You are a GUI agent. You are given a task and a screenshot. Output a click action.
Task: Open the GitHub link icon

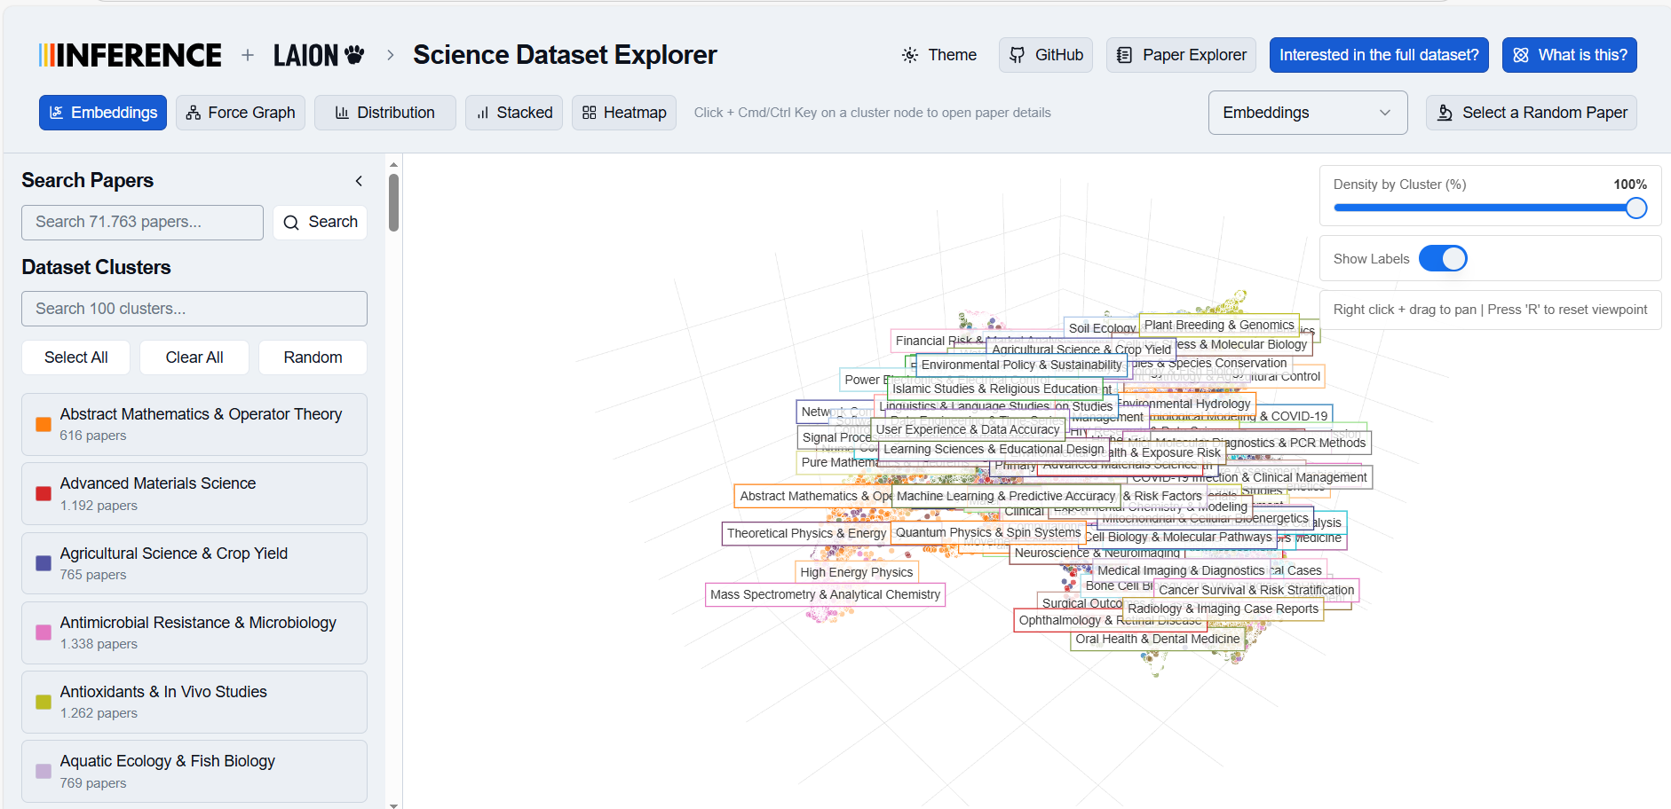[x=1018, y=55]
